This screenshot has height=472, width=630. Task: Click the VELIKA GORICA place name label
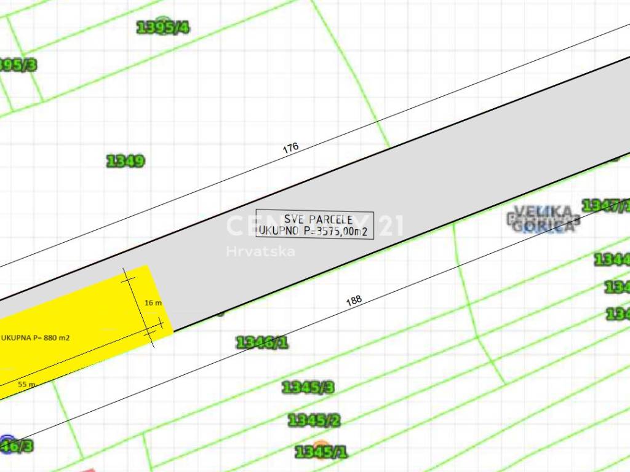click(x=544, y=219)
